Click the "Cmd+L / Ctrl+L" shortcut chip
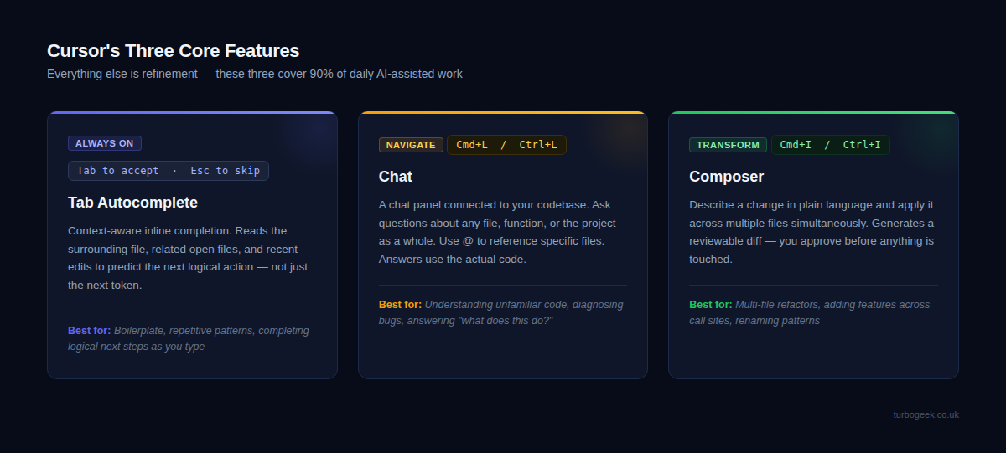 [x=506, y=145]
